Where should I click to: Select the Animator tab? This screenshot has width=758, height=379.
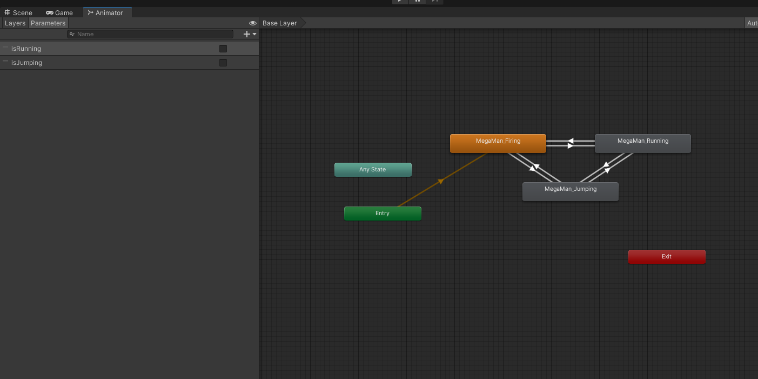pos(107,12)
